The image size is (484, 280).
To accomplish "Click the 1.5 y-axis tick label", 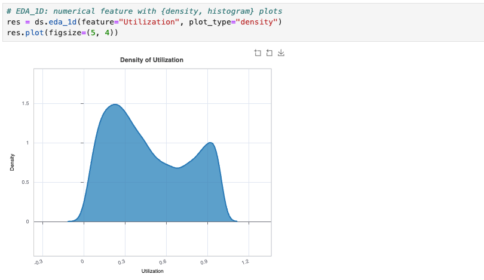I will [x=26, y=103].
